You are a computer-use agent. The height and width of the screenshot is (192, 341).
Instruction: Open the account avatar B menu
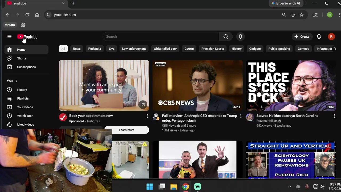click(331, 37)
